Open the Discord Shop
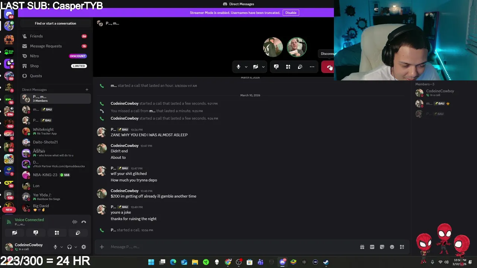Screen dimensions: 477x268 coord(55,66)
